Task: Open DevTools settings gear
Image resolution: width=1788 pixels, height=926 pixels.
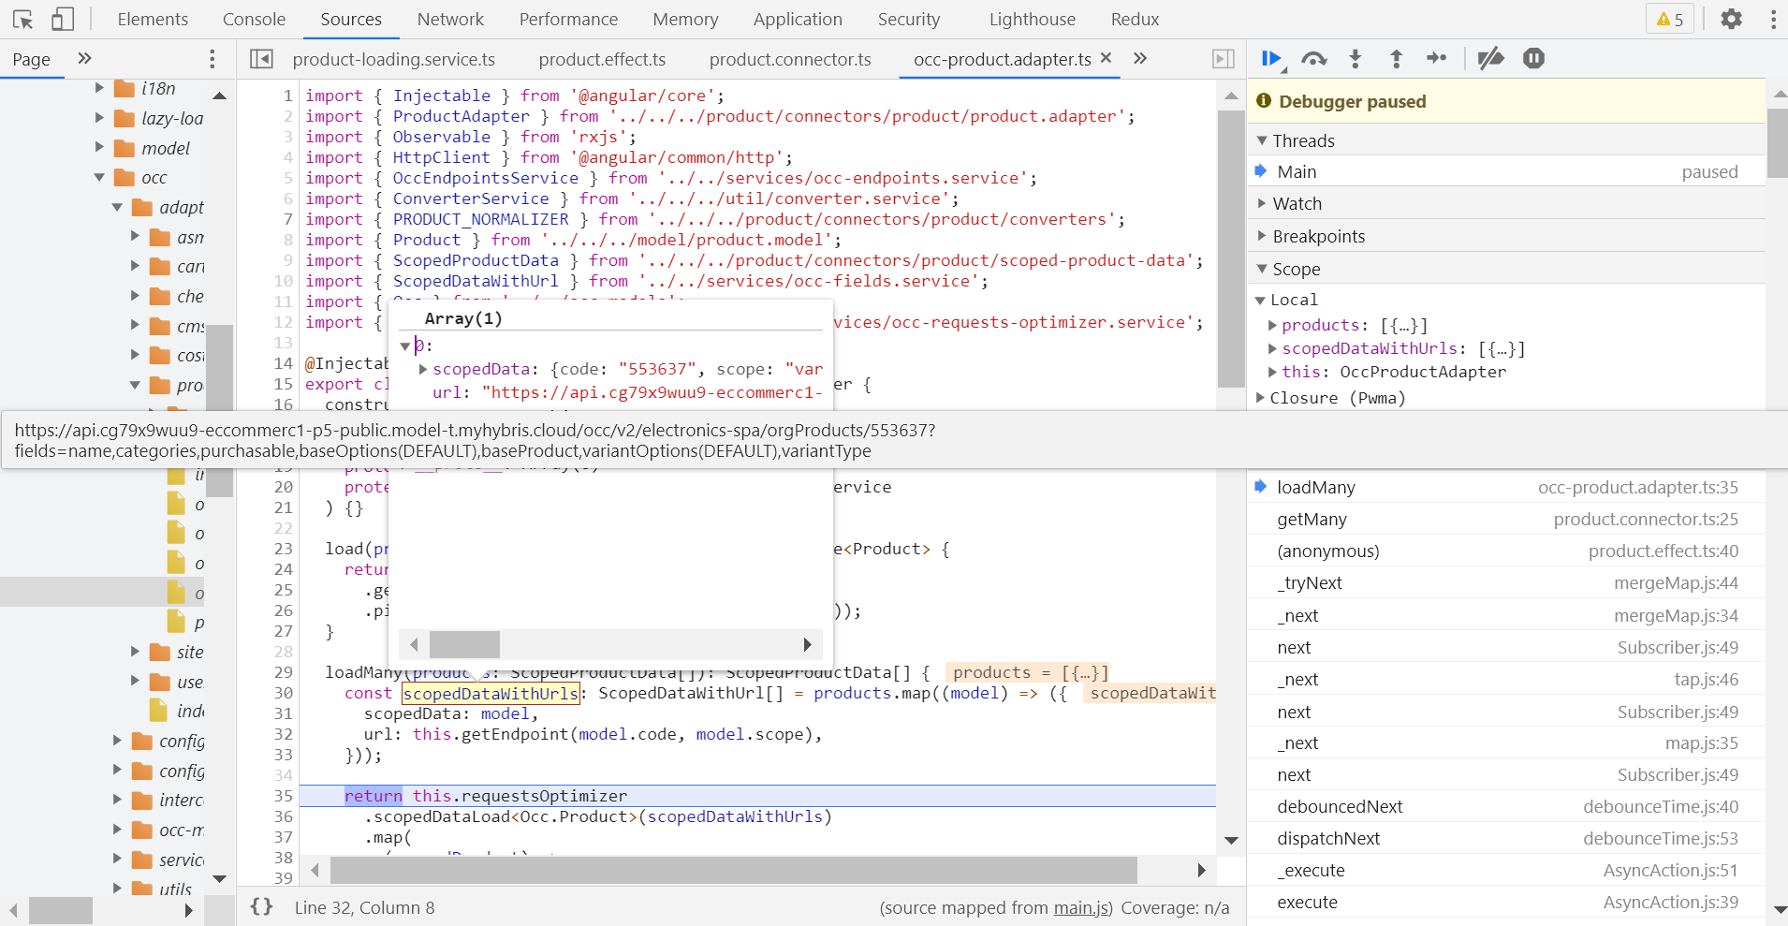Action: 1731,19
